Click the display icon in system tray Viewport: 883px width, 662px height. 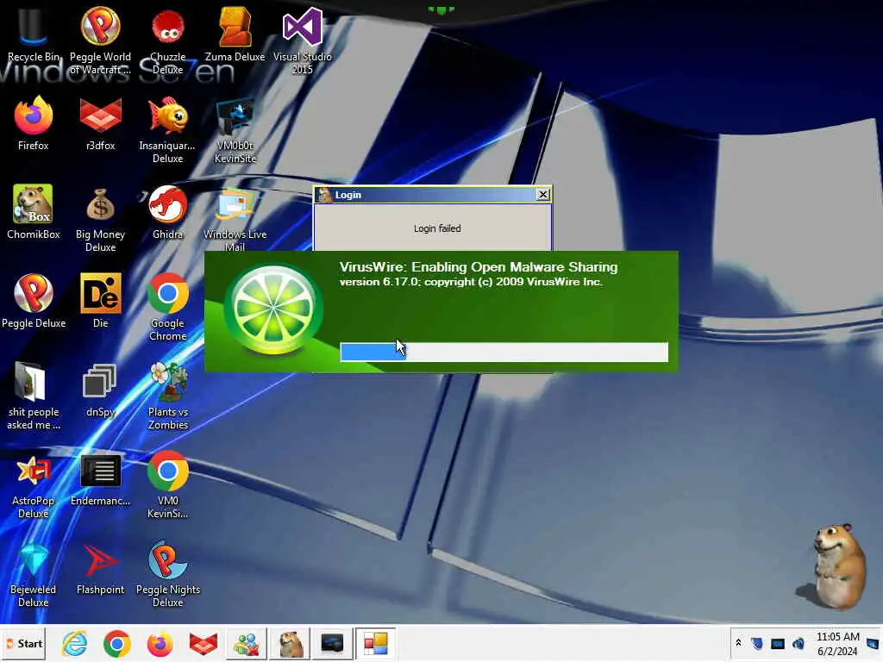tap(778, 643)
